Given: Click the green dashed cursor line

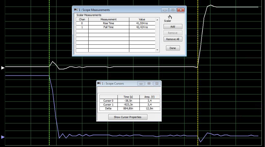Looking at the screenshot, I should pos(50,40).
